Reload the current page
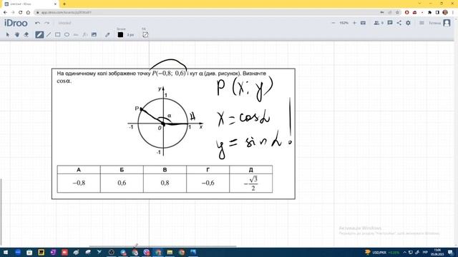Image resolution: width=458 pixels, height=257 pixels. pos(21,12)
